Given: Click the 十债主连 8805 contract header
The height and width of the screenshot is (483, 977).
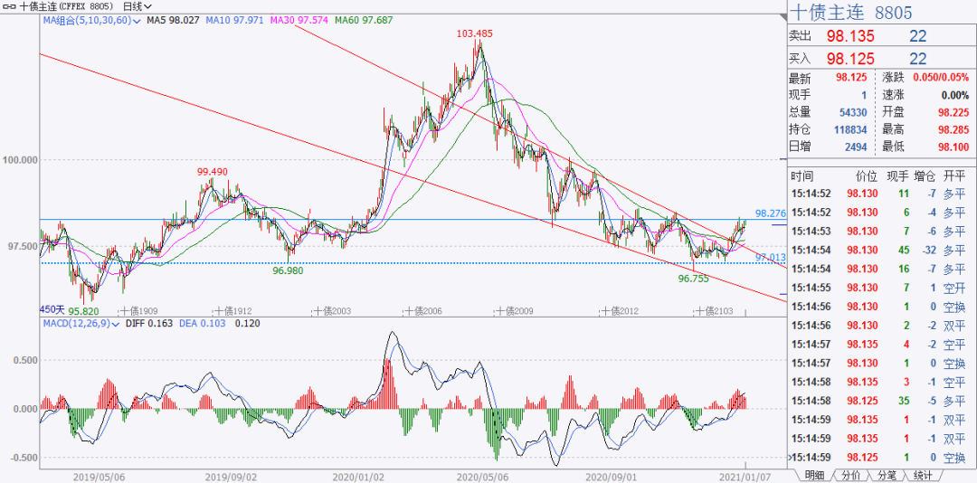Looking at the screenshot, I should point(850,12).
